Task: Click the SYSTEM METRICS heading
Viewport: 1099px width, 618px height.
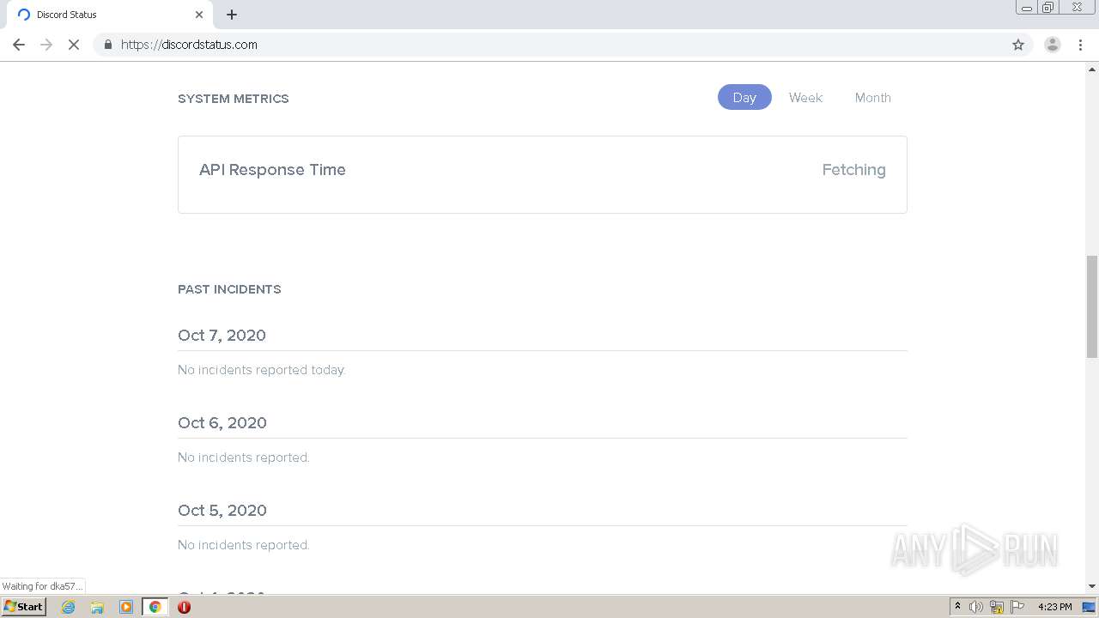Action: [x=234, y=99]
